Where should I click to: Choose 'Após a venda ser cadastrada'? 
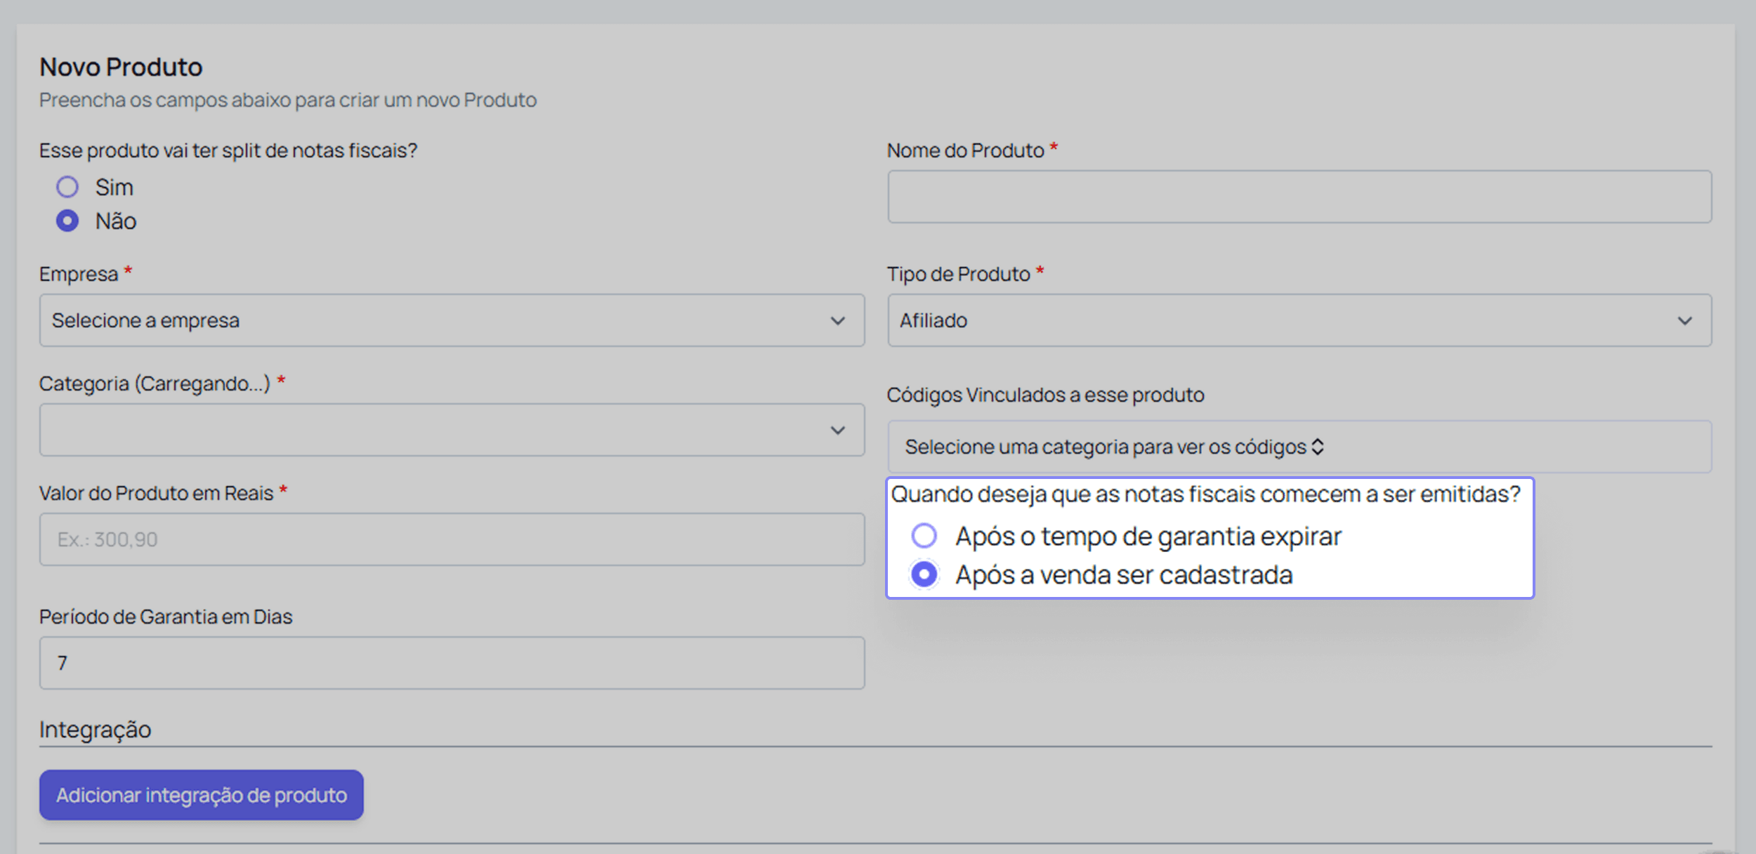point(924,574)
